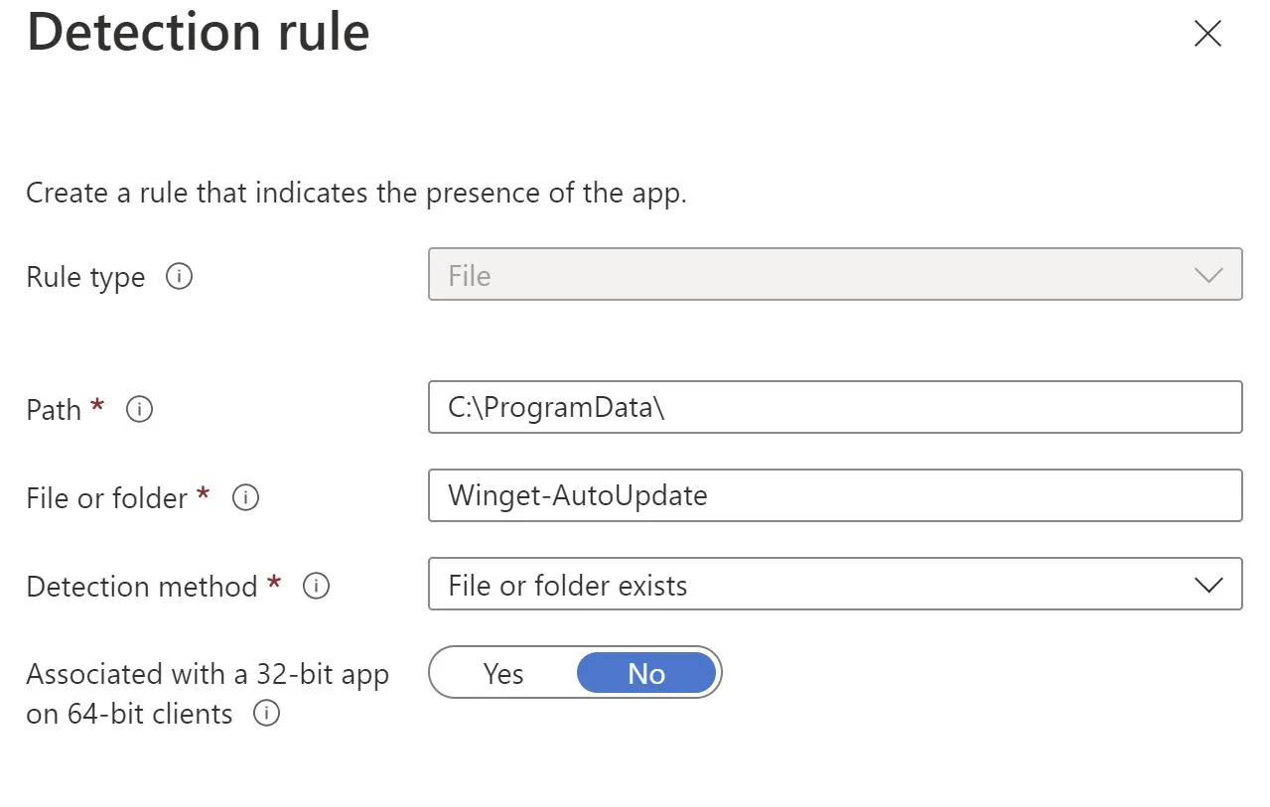The width and height of the screenshot is (1270, 807).
Task: Click the rule description text
Action: pyautogui.click(x=356, y=192)
